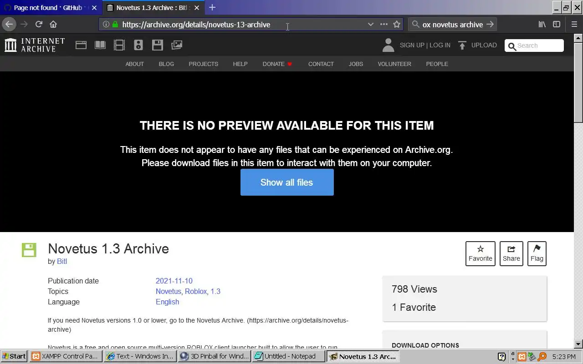The height and width of the screenshot is (364, 583).
Task: Click the green padlock security icon
Action: pos(115,25)
